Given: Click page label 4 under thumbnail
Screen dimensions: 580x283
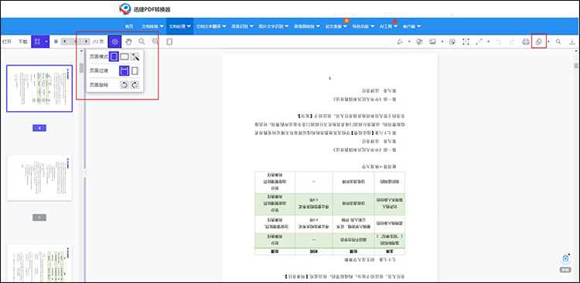Looking at the screenshot, I should tap(39, 128).
